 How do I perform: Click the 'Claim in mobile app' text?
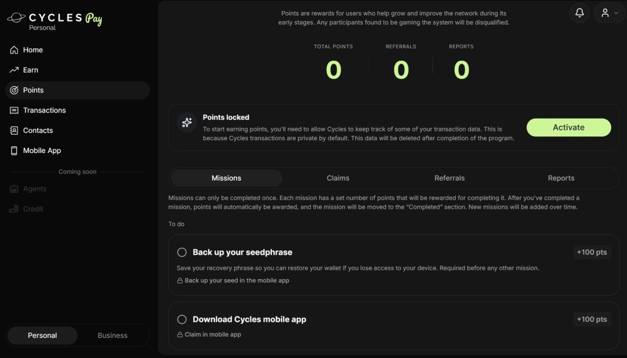click(x=212, y=335)
